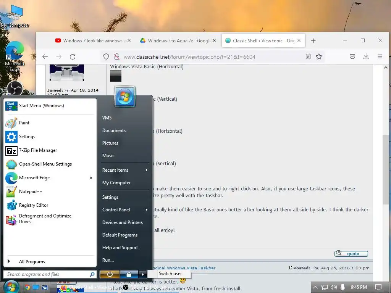The image size is (391, 293).
Task: Open Pictures from start menu
Action: (125, 143)
